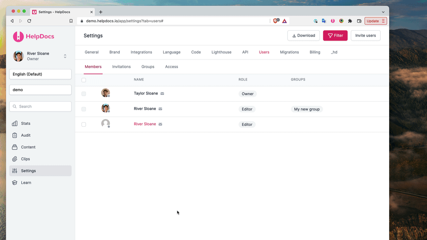The height and width of the screenshot is (240, 427).
Task: Open the pink HelpDocs extension icon
Action: (333, 21)
